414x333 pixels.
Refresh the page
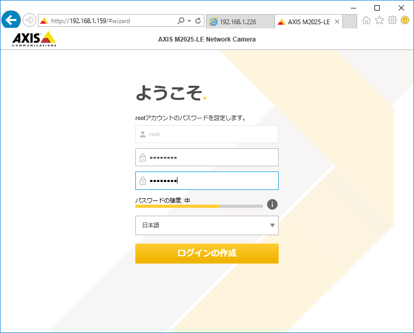198,21
